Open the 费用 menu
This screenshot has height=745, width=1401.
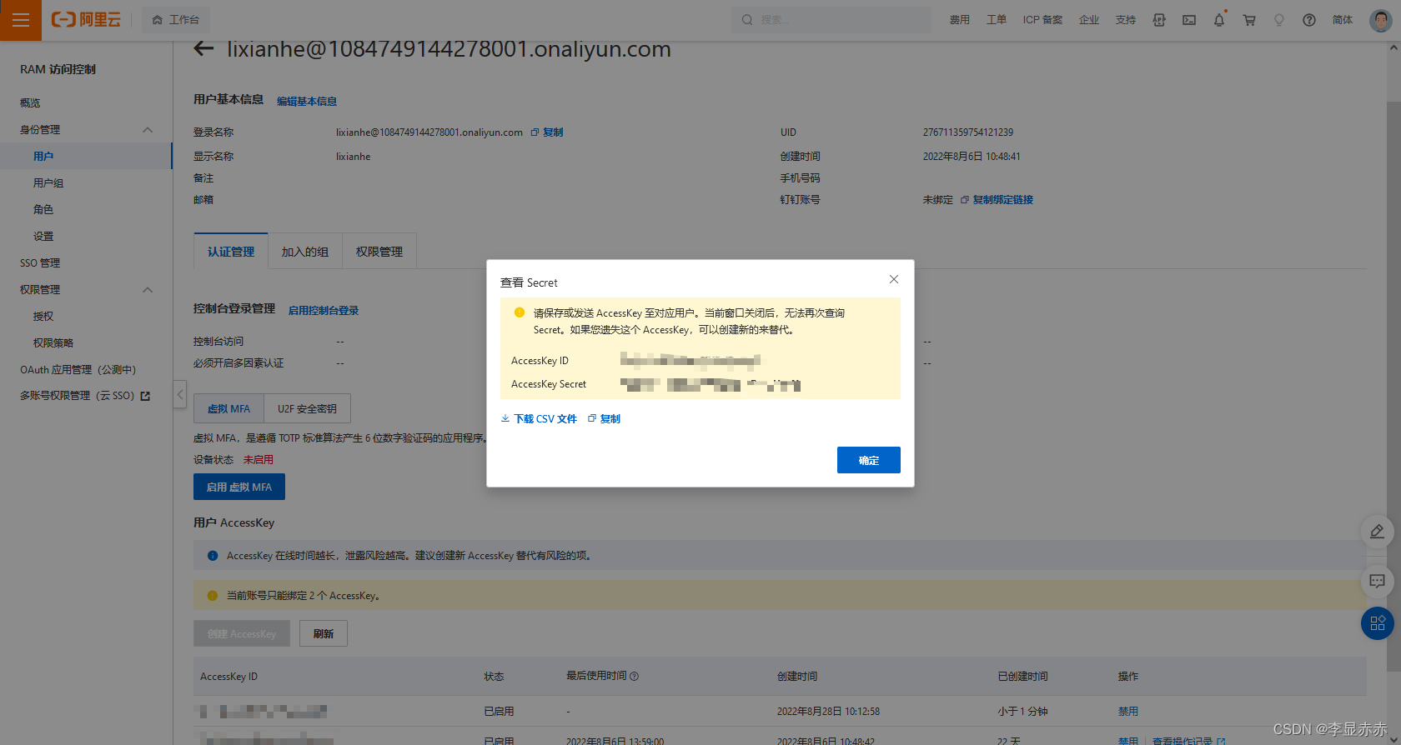click(x=959, y=20)
